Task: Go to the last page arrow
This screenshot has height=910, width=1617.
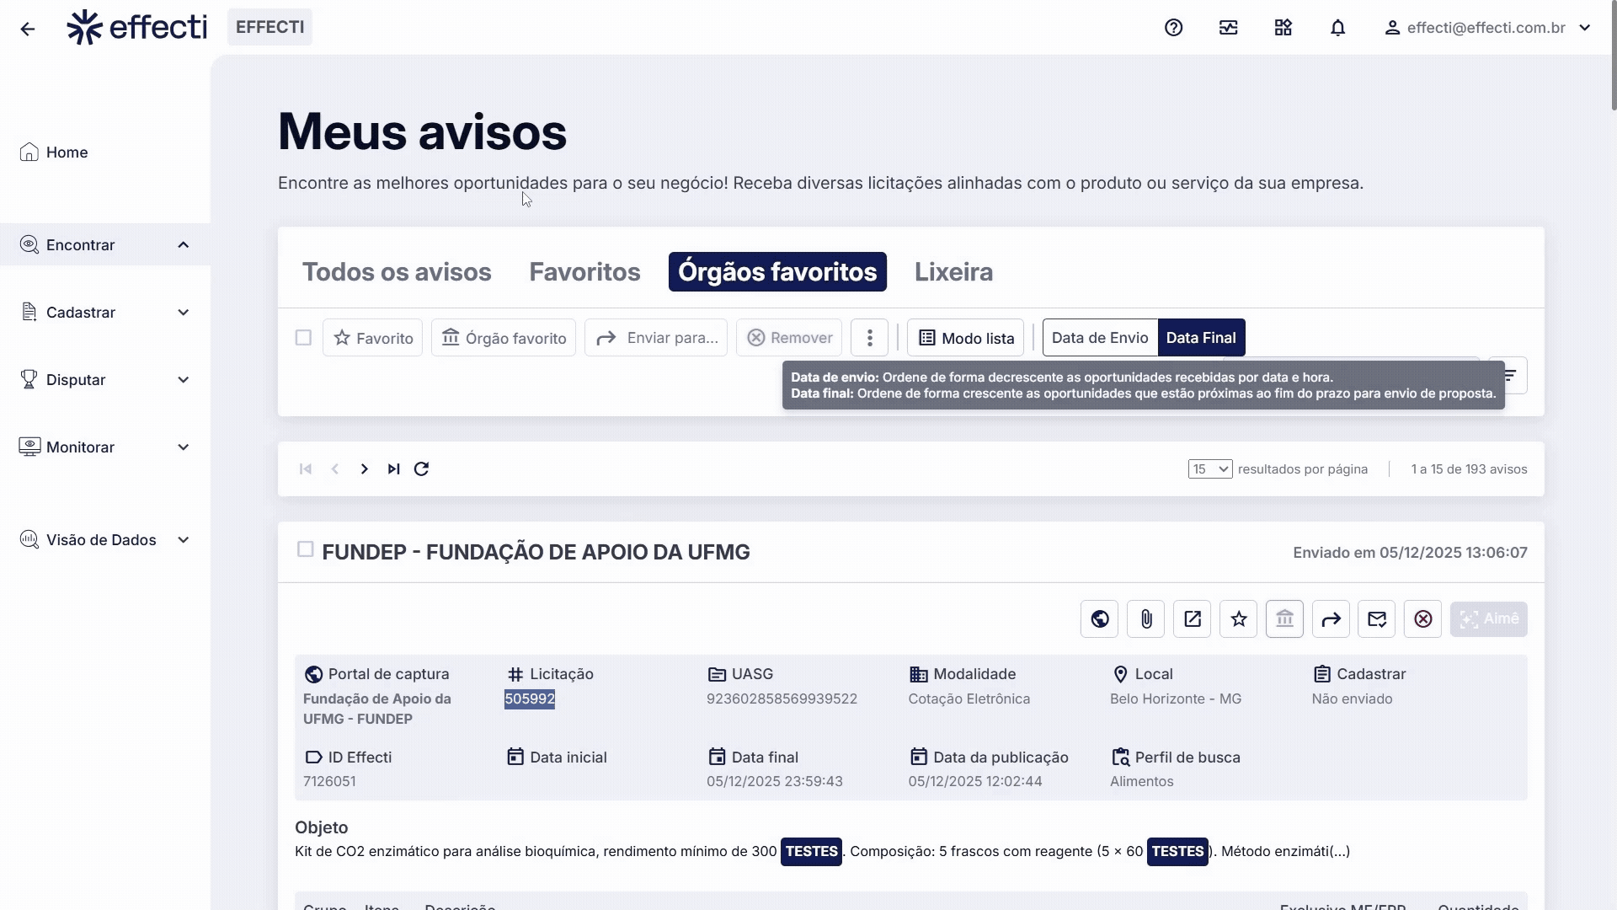Action: coord(393,469)
